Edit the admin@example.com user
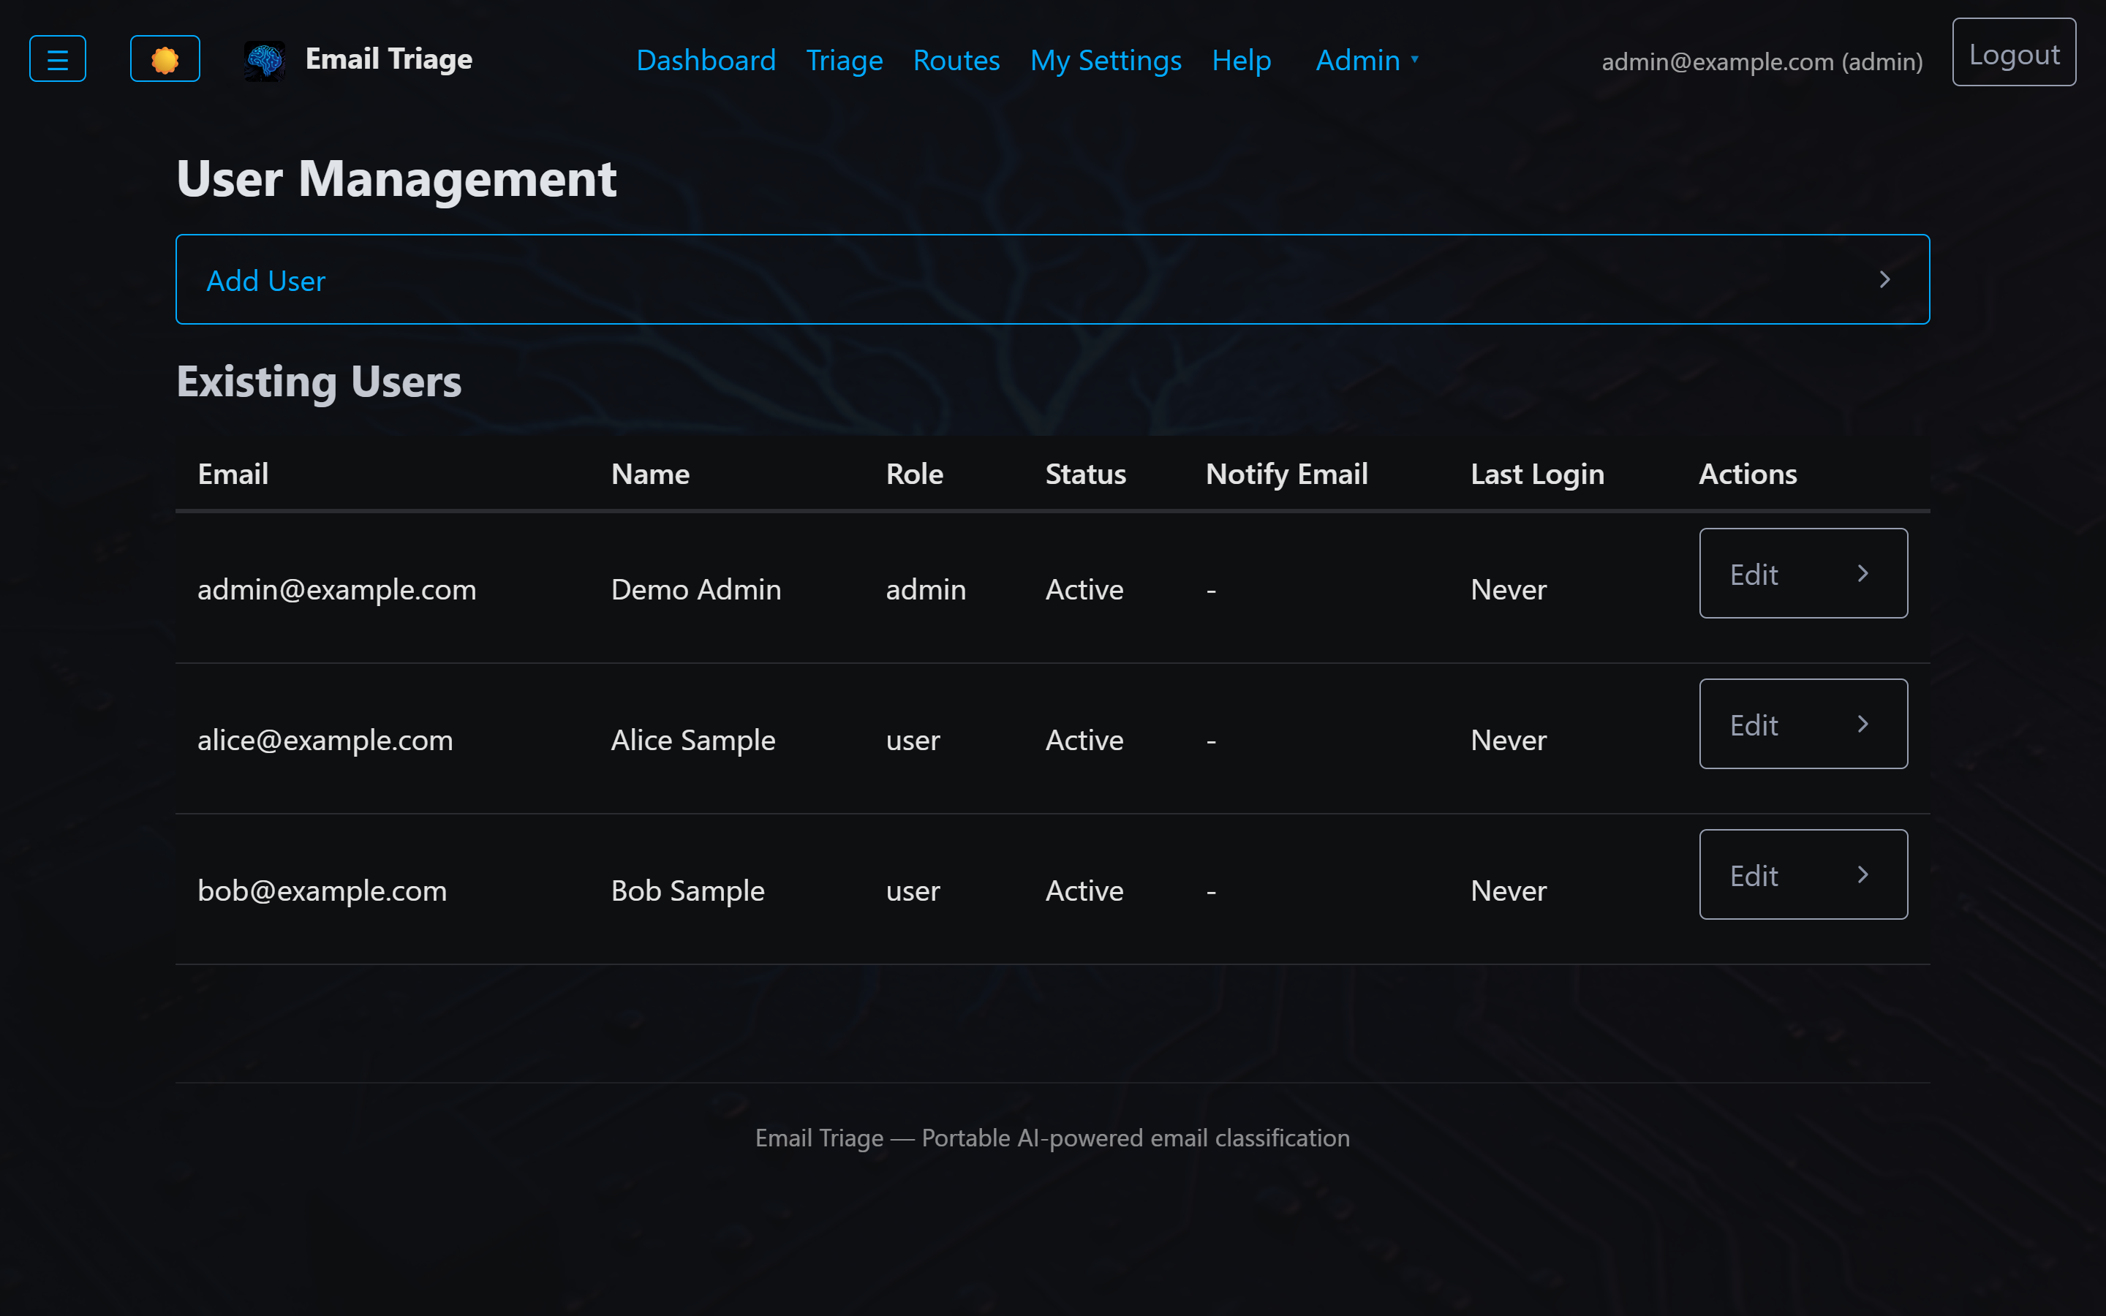Viewport: 2106px width, 1316px height. coord(1803,574)
